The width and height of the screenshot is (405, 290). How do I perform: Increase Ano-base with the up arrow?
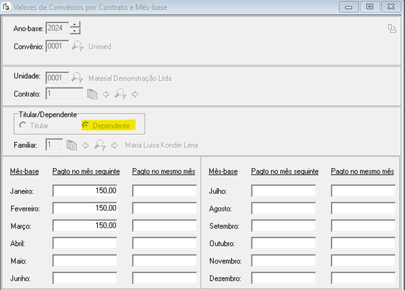coord(75,25)
